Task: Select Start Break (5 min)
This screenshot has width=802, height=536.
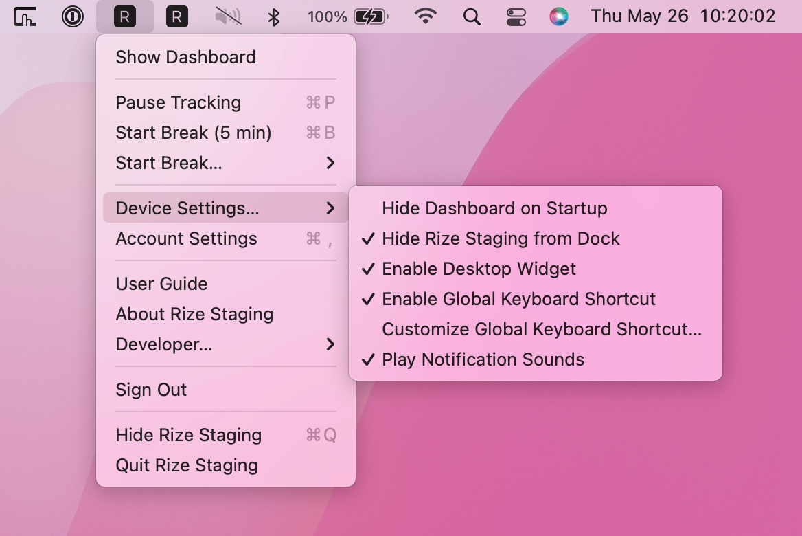Action: point(225,133)
